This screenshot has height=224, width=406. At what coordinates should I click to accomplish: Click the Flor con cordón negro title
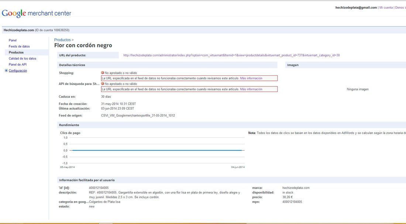pos(83,45)
